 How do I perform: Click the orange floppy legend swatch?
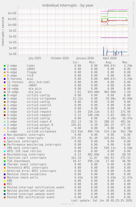click(5, 72)
